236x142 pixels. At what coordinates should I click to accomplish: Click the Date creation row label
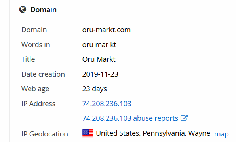pyautogui.click(x=43, y=74)
